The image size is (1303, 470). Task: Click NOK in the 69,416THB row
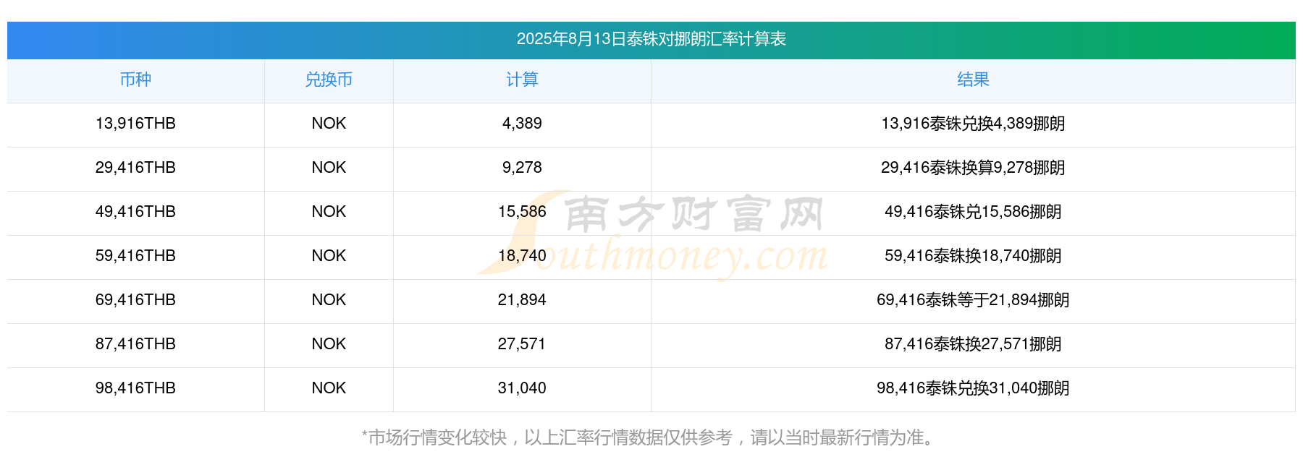click(329, 300)
